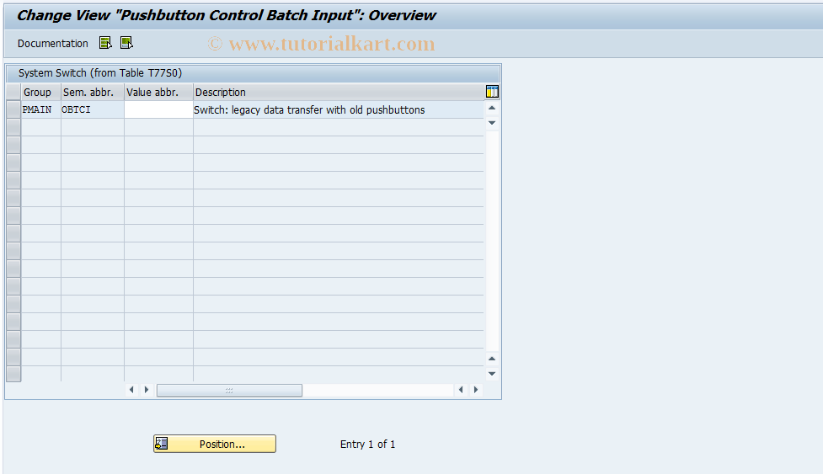This screenshot has width=823, height=474.
Task: Open the table column configuration icon
Action: click(492, 92)
